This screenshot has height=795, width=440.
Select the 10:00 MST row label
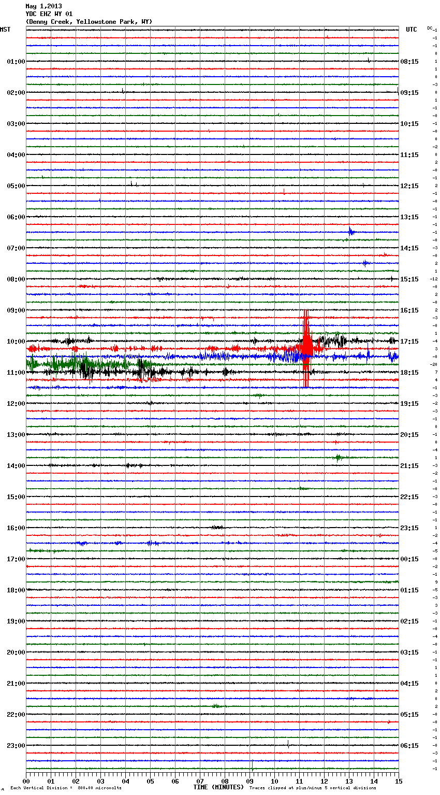tap(16, 342)
